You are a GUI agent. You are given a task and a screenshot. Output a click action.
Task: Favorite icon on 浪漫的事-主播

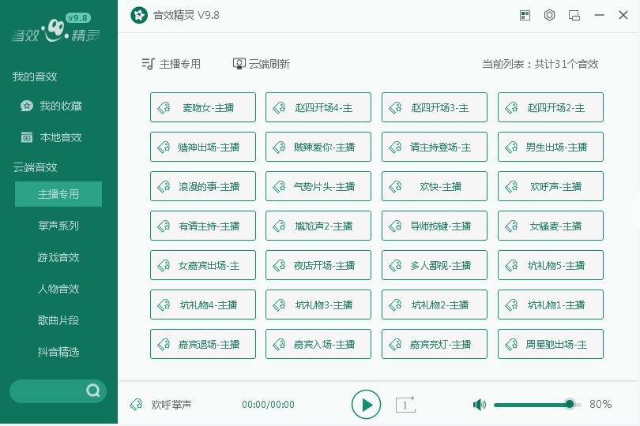click(x=164, y=187)
